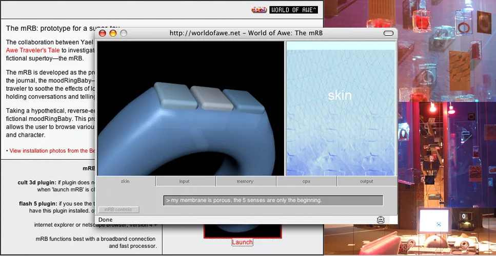Image resolution: width=496 pixels, height=256 pixels.
Task: Click the skin texture preview panel
Action: (341, 108)
